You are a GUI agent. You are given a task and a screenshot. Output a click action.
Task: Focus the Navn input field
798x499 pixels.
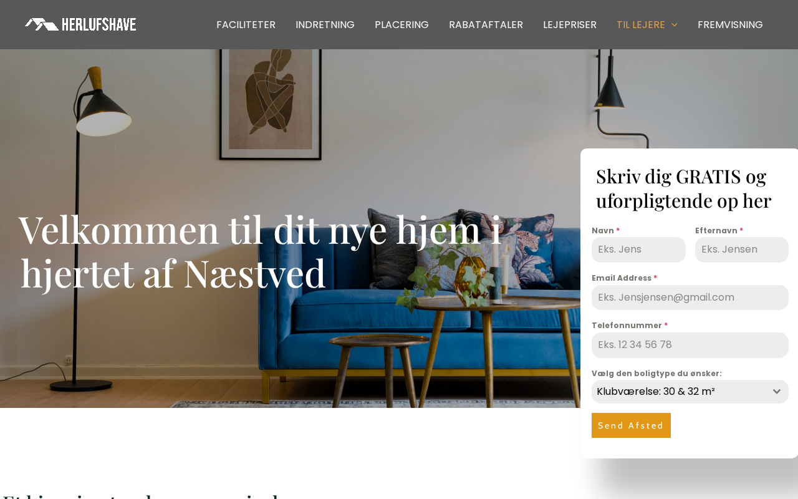[x=638, y=249]
